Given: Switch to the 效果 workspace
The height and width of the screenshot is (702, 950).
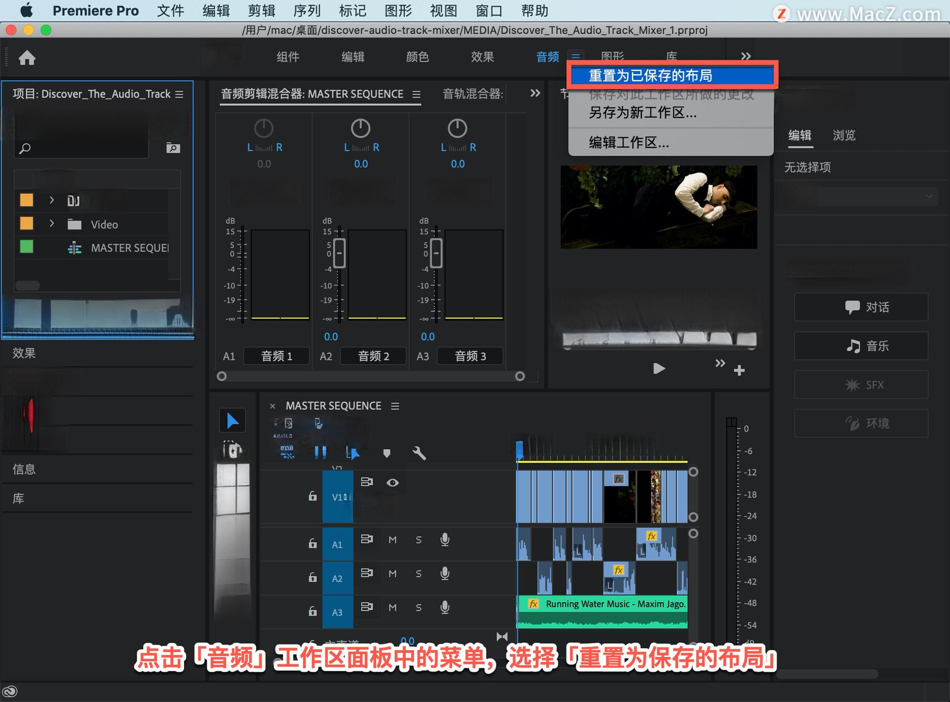Looking at the screenshot, I should pyautogui.click(x=482, y=57).
